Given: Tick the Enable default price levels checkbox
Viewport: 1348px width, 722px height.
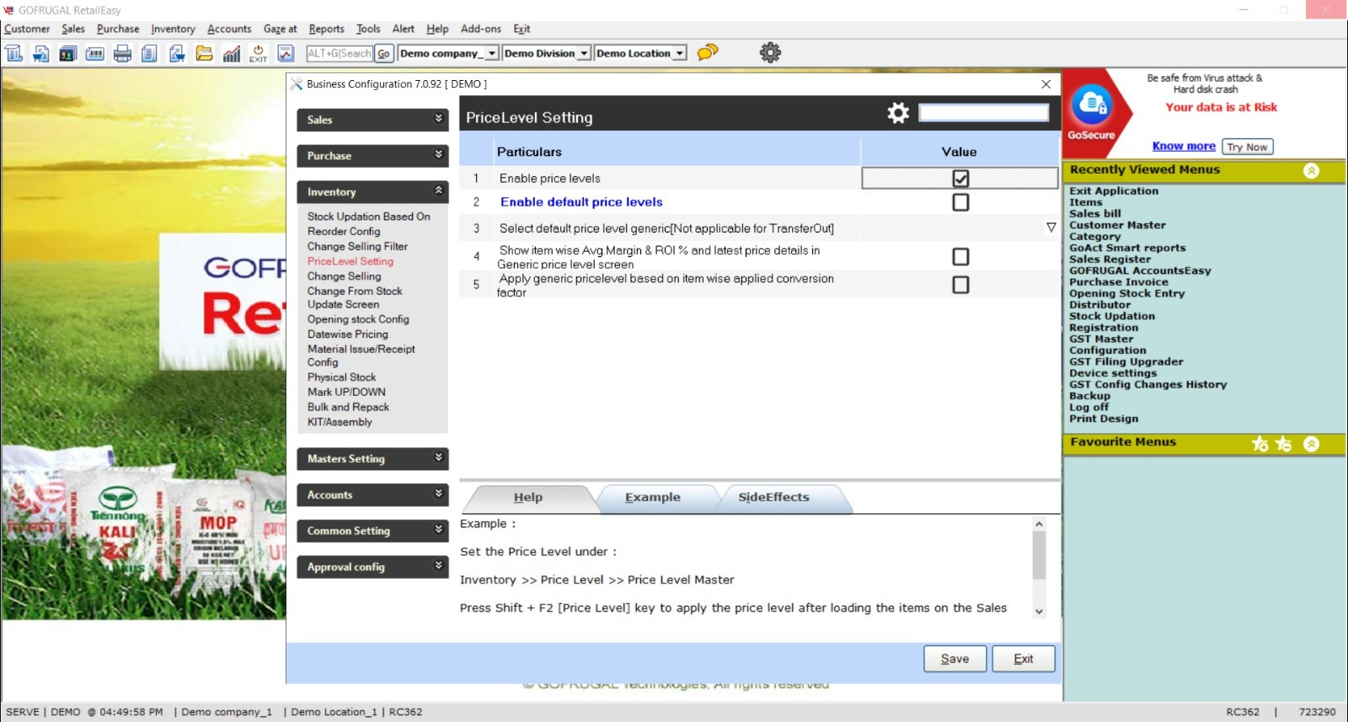Looking at the screenshot, I should point(960,202).
